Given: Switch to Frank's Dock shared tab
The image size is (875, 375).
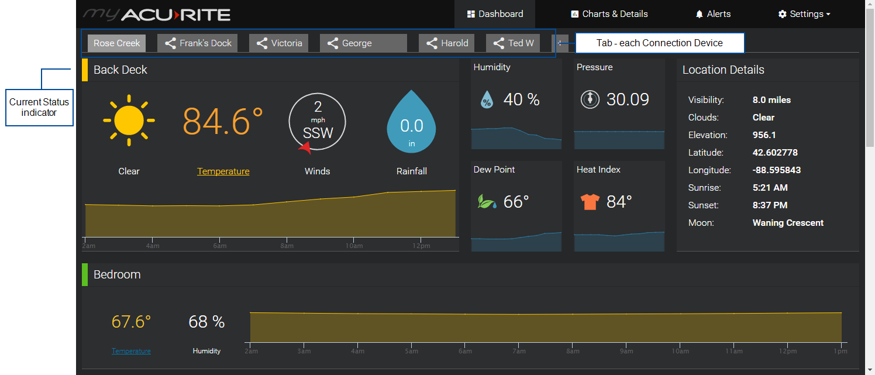Looking at the screenshot, I should click(198, 43).
